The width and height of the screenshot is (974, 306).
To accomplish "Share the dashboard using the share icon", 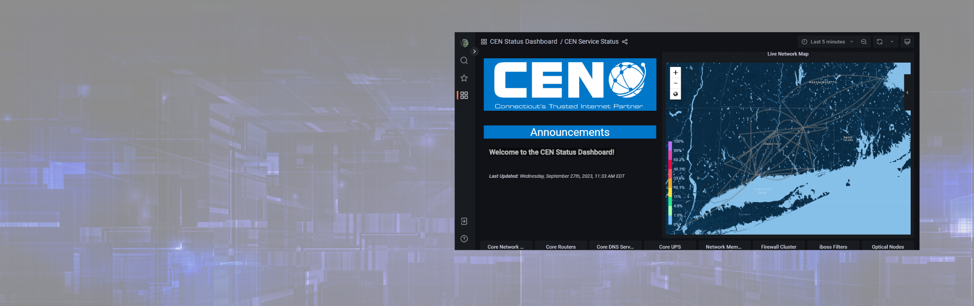I will 625,42.
